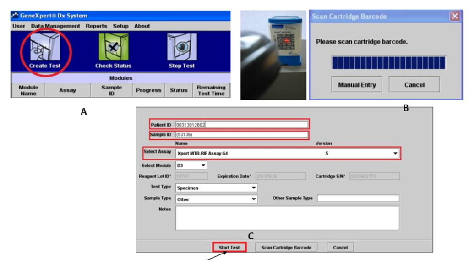This screenshot has height=260, width=469.
Task: Open the Reports menu
Action: [x=96, y=26]
